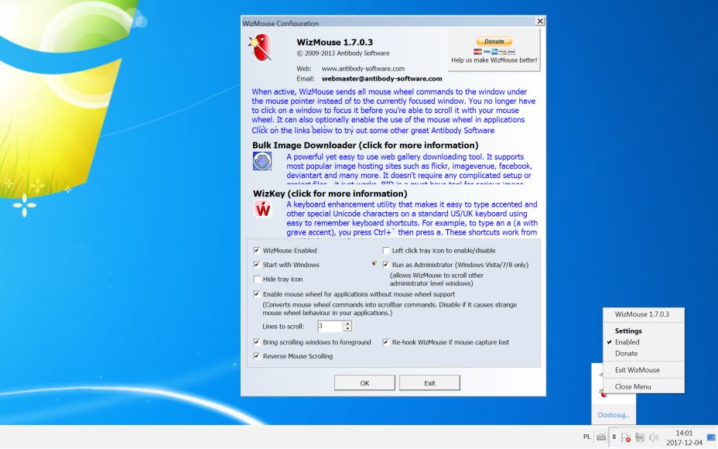The height and width of the screenshot is (449, 718).
Task: Uncheck Re-hook WizMouse if mouse capture lost
Action: [x=386, y=342]
